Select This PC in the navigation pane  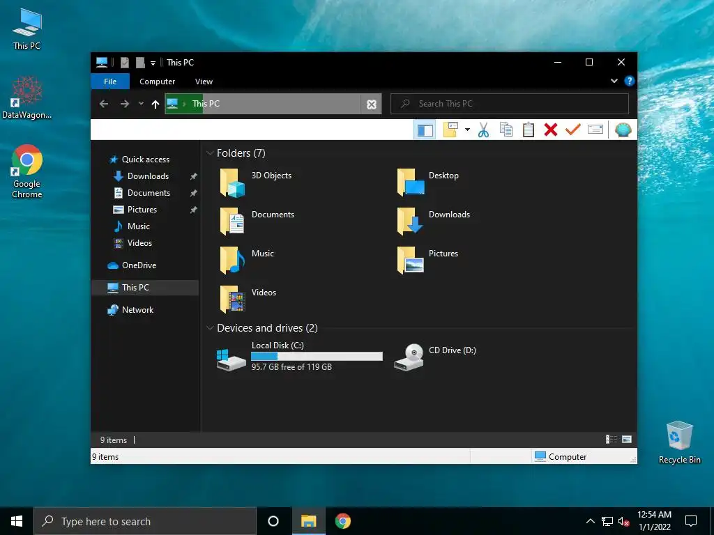(x=145, y=288)
